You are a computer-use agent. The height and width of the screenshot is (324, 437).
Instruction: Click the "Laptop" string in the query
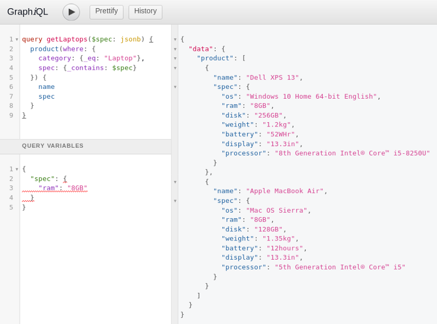(x=122, y=58)
